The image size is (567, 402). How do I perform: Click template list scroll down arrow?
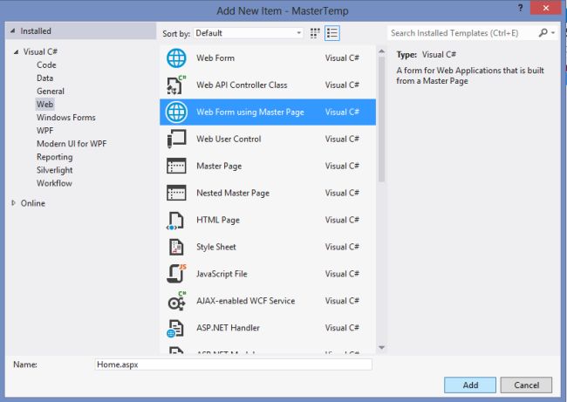point(381,347)
